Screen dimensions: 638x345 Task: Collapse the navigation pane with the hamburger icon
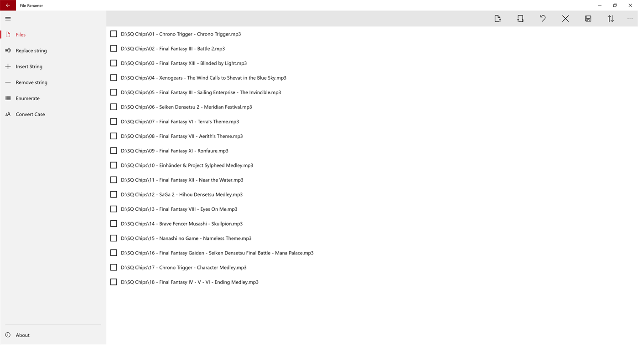(8, 19)
